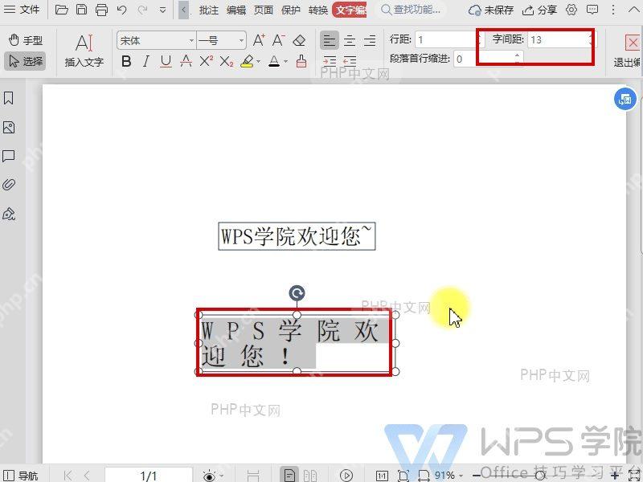Viewport: 643px width, 482px height.
Task: Align text center
Action: point(350,40)
